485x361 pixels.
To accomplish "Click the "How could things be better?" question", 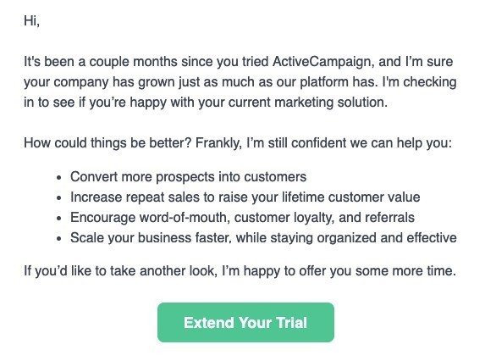I will (107, 143).
